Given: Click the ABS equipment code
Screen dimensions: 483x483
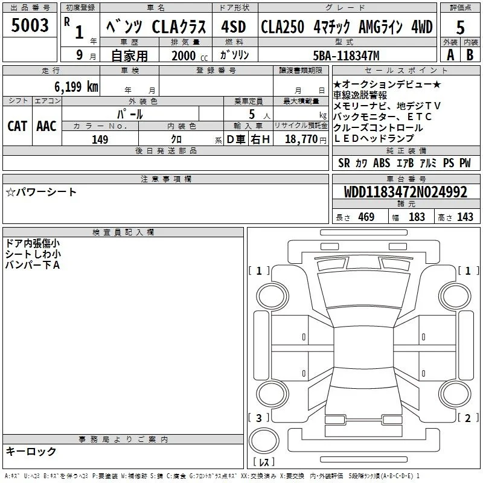Looking at the screenshot, I should (382, 163).
